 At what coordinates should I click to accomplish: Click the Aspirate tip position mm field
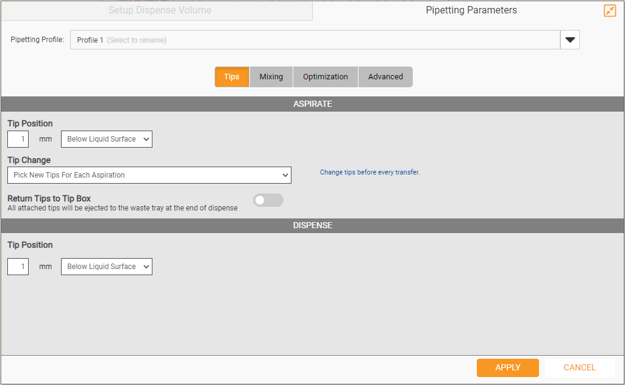click(18, 139)
